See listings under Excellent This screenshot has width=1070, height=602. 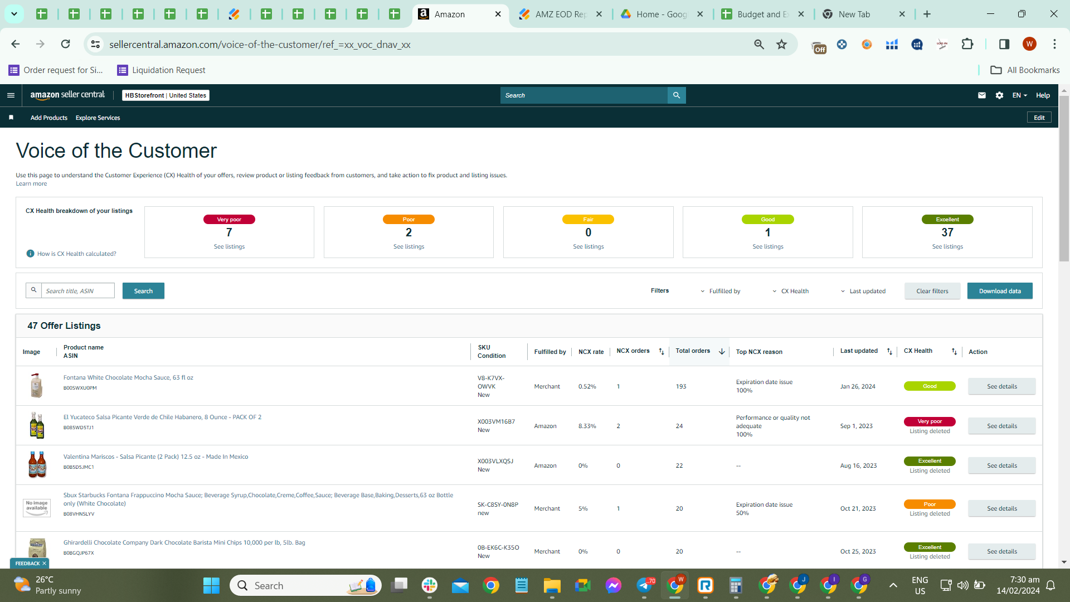click(947, 246)
